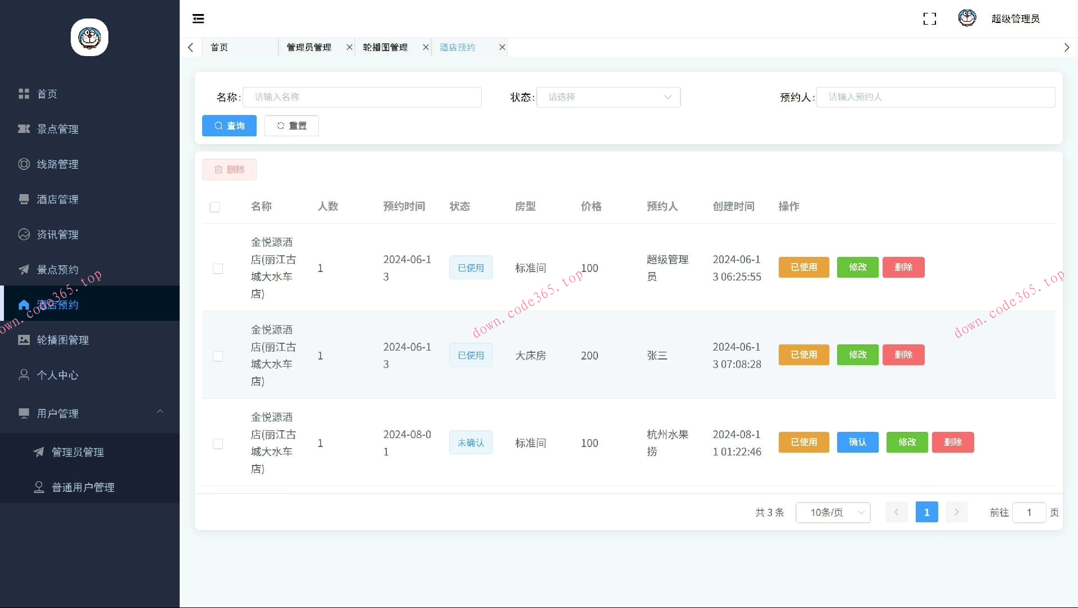Tick checkbox for 杭州水果捞 booking row
The height and width of the screenshot is (608, 1078).
(x=218, y=444)
